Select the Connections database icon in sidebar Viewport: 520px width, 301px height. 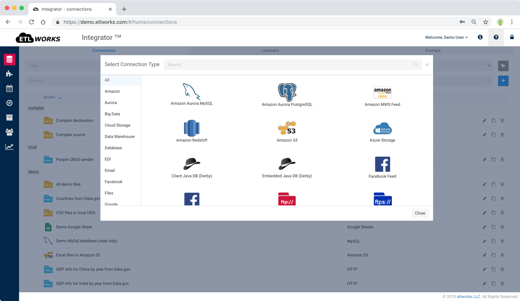(x=9, y=59)
